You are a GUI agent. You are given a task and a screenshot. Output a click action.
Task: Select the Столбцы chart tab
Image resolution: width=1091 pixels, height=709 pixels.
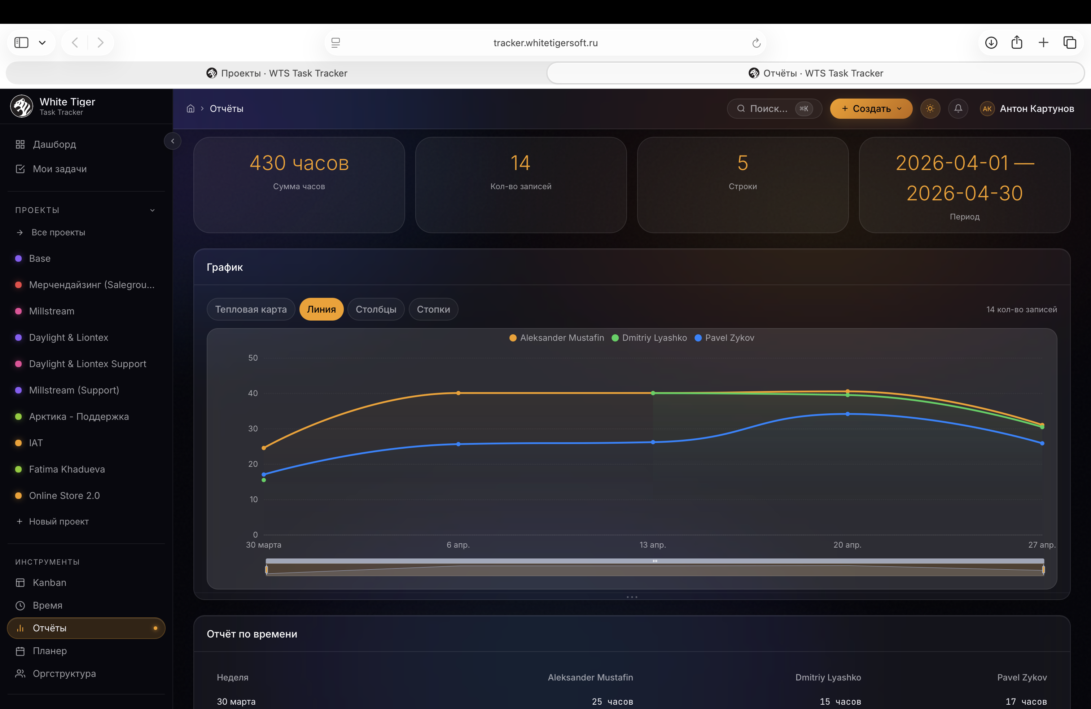376,310
